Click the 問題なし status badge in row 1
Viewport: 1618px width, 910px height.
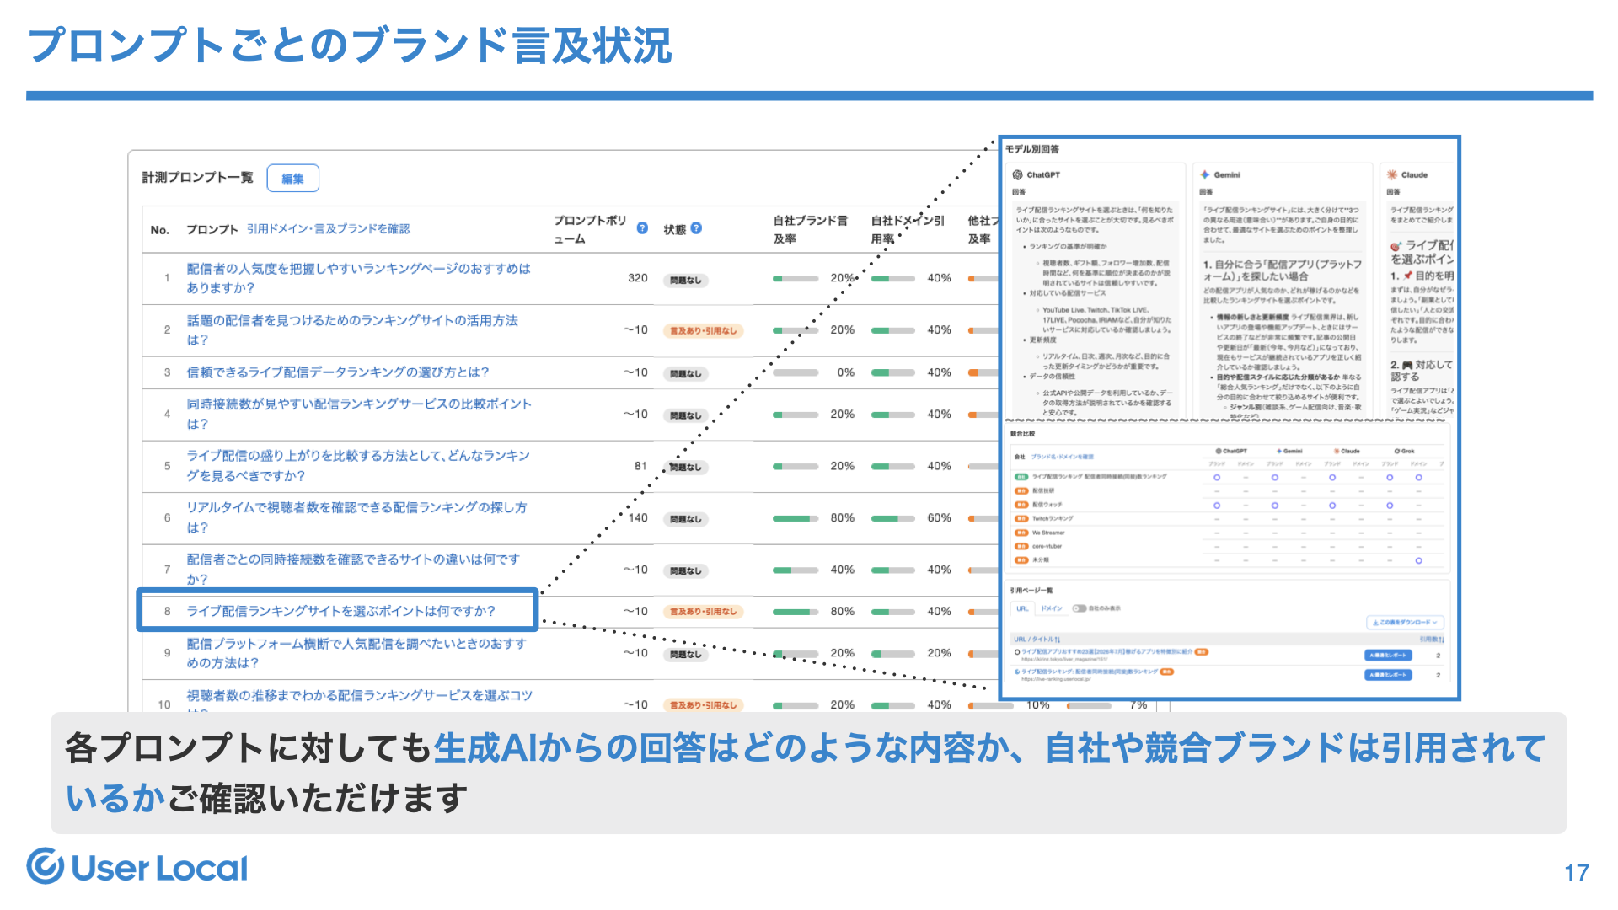(x=686, y=281)
